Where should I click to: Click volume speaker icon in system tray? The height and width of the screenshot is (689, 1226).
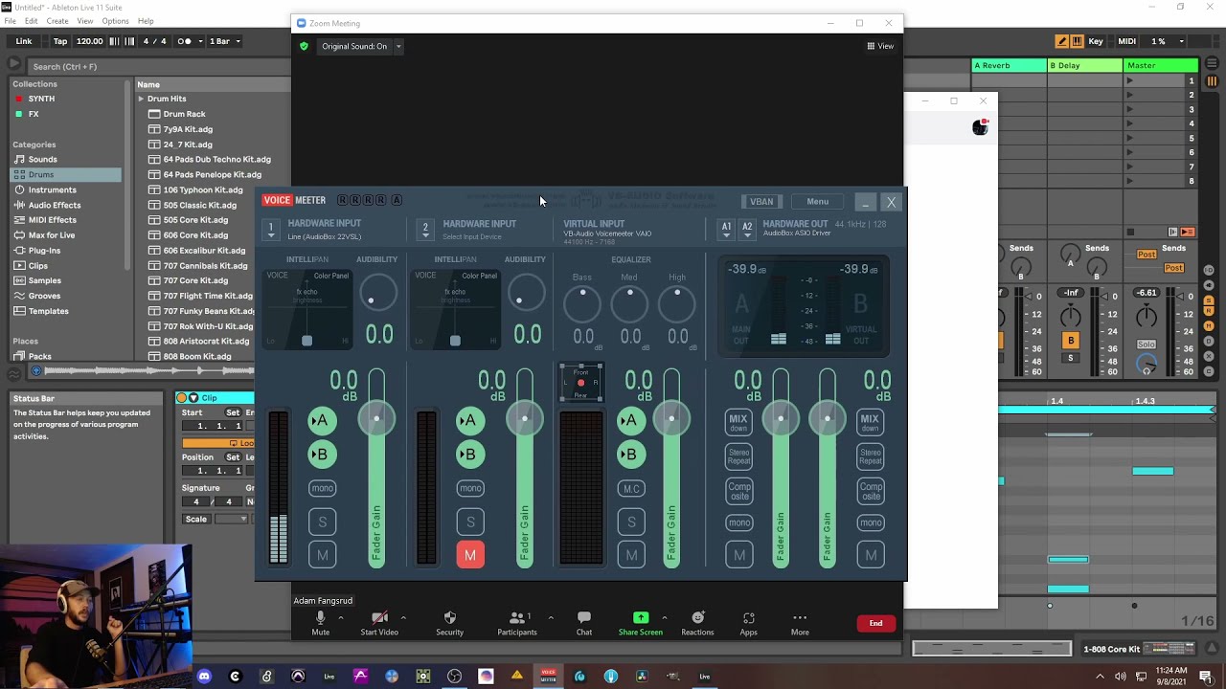1120,677
